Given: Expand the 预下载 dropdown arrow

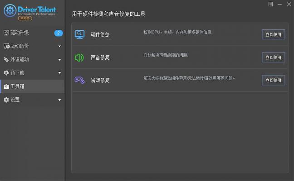Looking at the screenshot, I should (x=59, y=73).
